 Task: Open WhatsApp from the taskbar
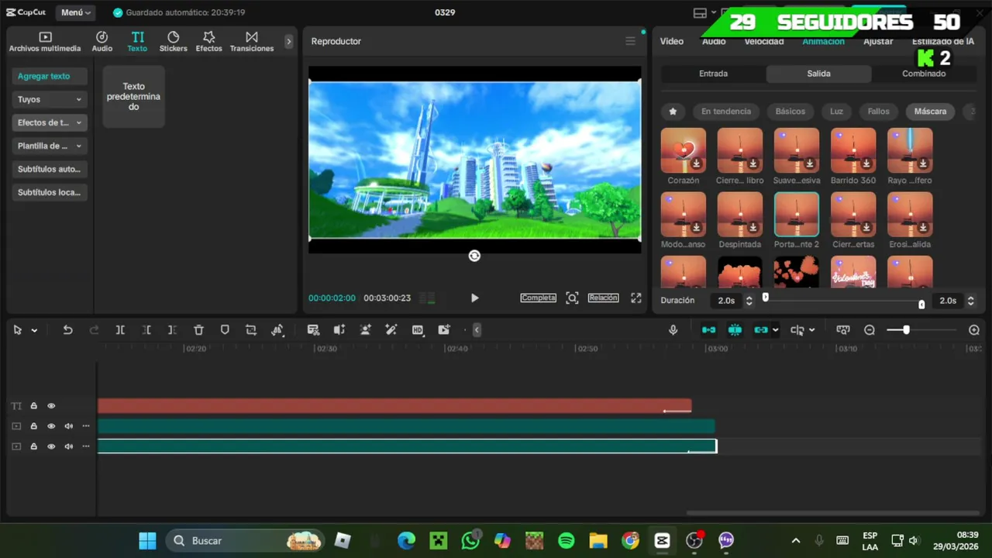pos(470,540)
